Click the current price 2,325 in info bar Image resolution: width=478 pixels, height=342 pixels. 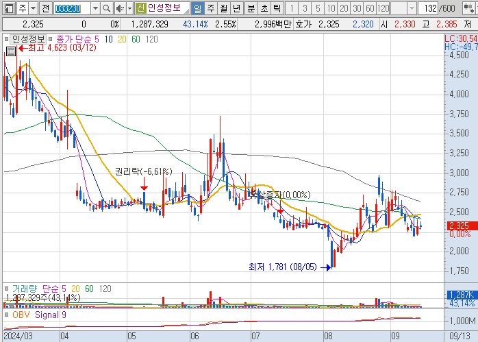click(34, 24)
